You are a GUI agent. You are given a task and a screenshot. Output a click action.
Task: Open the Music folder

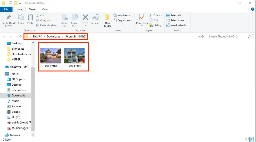[15, 101]
